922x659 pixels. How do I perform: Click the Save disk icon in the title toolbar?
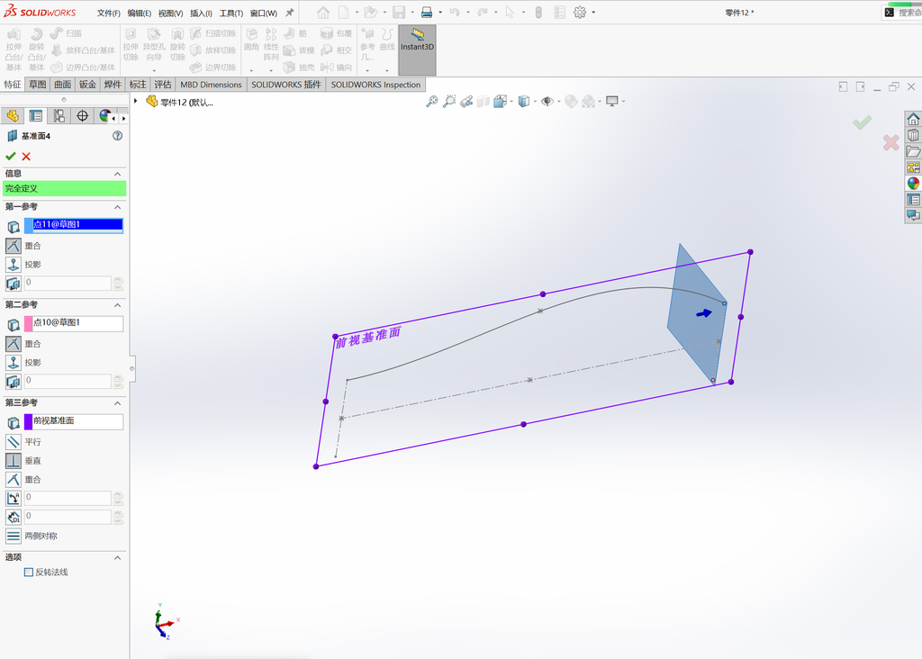[399, 13]
